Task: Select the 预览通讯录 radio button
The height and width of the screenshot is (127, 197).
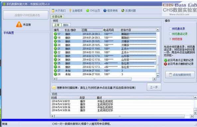Action: pos(170,29)
